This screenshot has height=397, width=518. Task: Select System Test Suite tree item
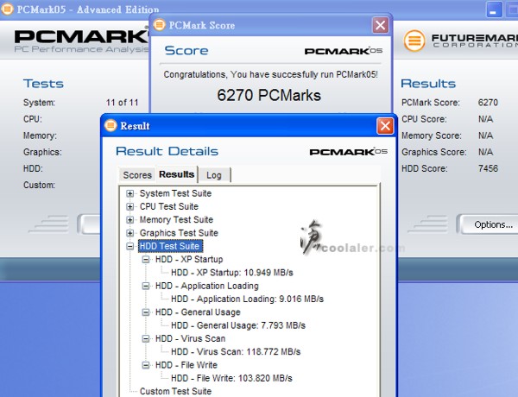175,193
